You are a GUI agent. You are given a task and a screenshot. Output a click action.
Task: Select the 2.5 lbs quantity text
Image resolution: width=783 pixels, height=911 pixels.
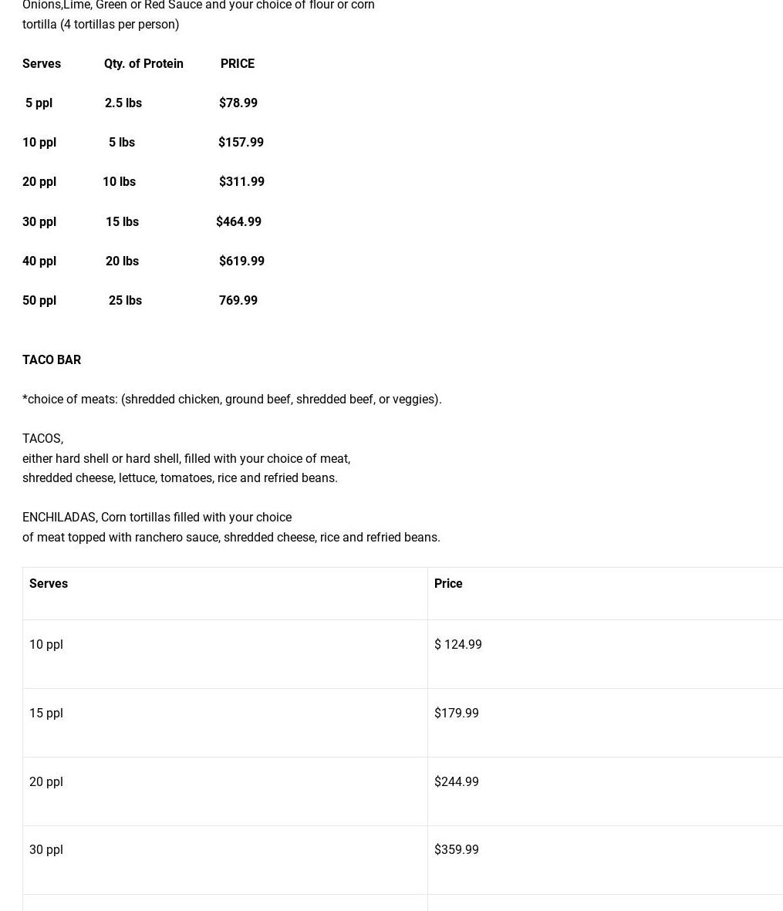click(x=123, y=103)
